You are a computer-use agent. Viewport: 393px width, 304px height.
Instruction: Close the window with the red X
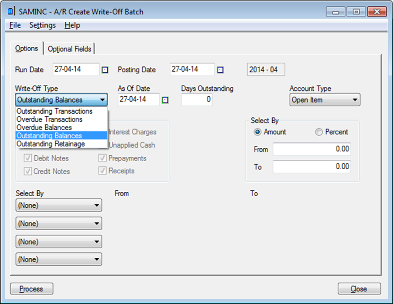pyautogui.click(x=377, y=12)
